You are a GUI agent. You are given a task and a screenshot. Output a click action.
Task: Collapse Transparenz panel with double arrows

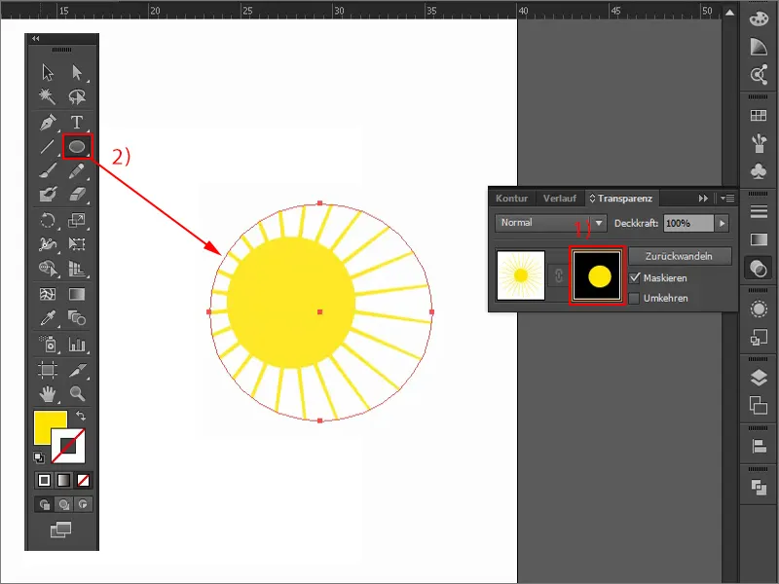coord(703,199)
